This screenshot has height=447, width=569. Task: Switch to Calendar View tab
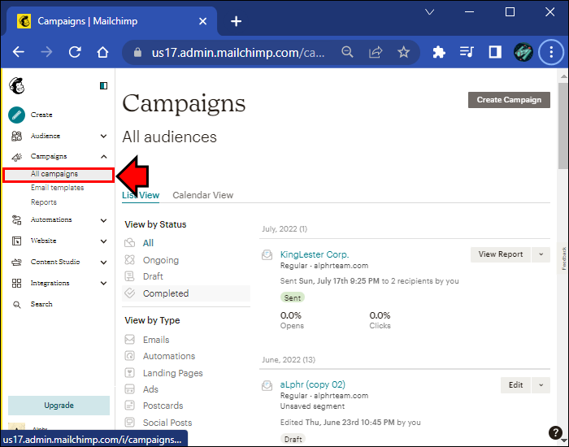pos(202,195)
